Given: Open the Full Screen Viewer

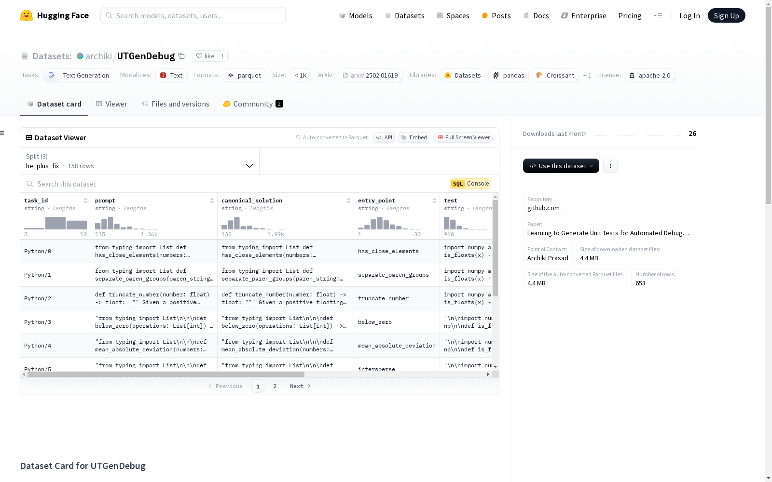Looking at the screenshot, I should (464, 137).
